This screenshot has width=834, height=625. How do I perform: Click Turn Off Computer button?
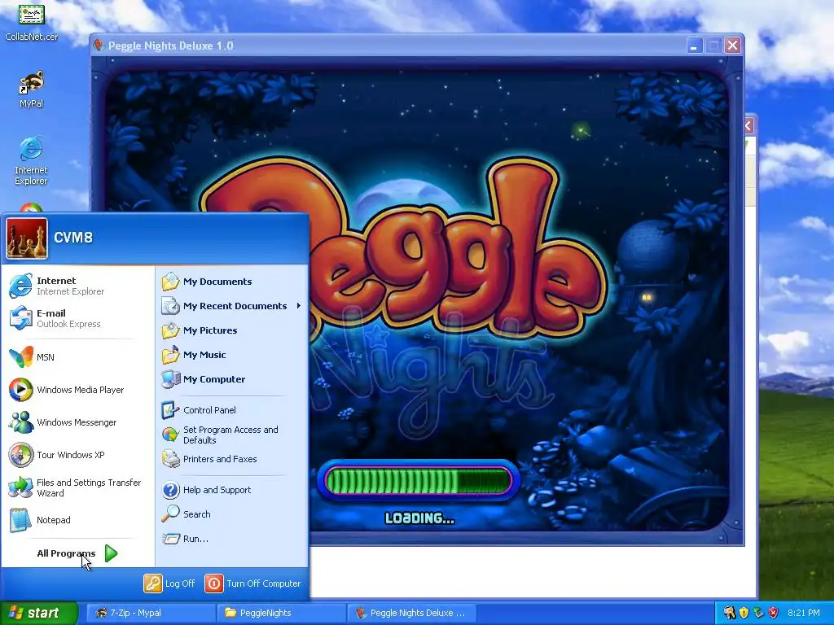pyautogui.click(x=253, y=583)
